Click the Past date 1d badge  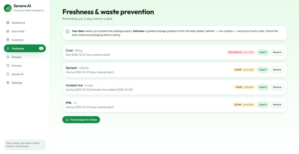pos(241,52)
